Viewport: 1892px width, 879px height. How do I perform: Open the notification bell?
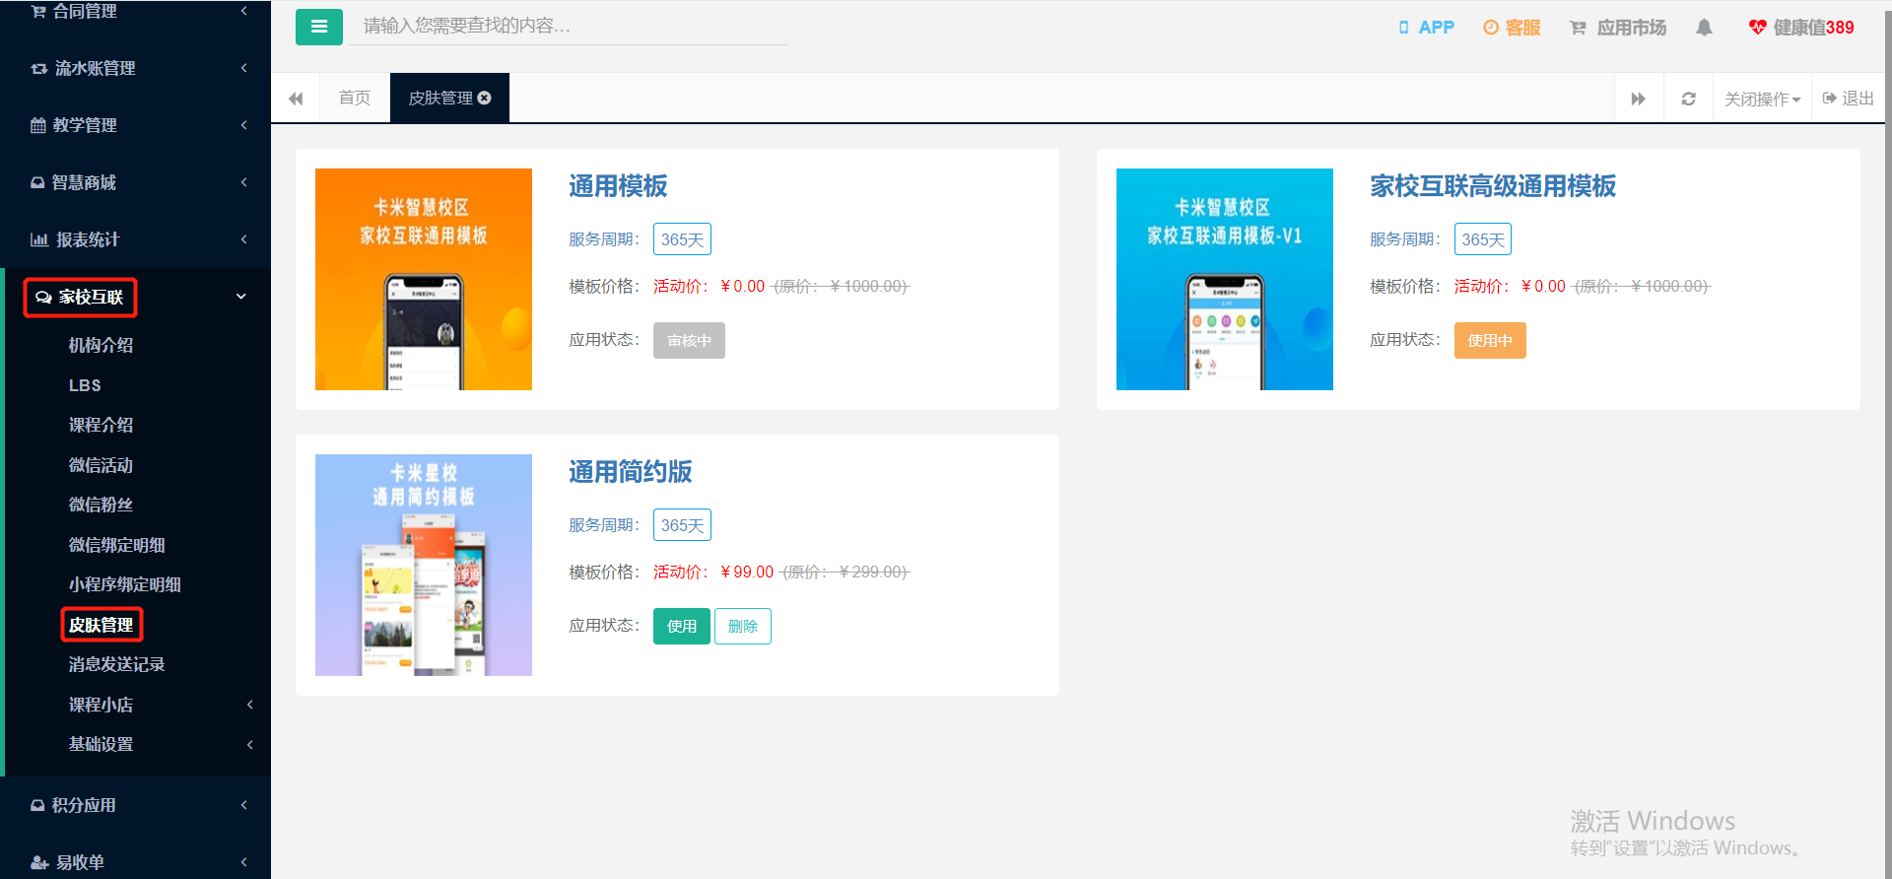point(1704,28)
